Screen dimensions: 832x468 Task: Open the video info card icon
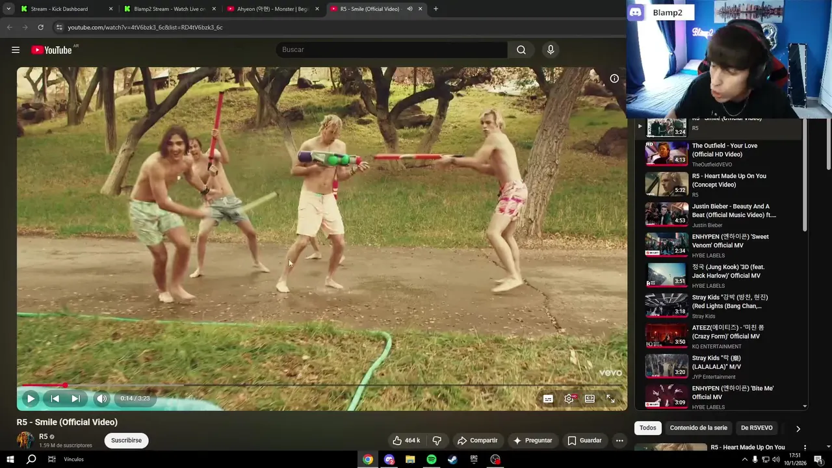click(614, 79)
